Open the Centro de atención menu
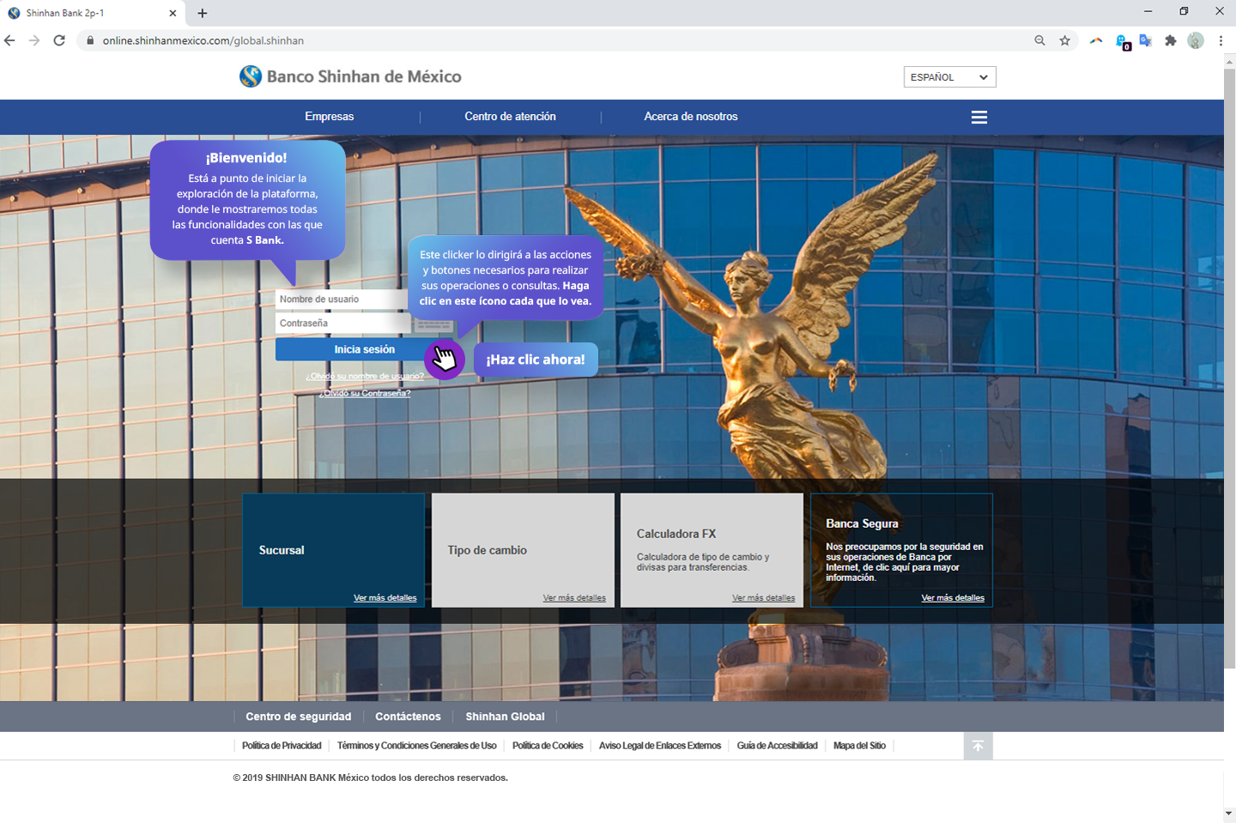 coord(510,117)
